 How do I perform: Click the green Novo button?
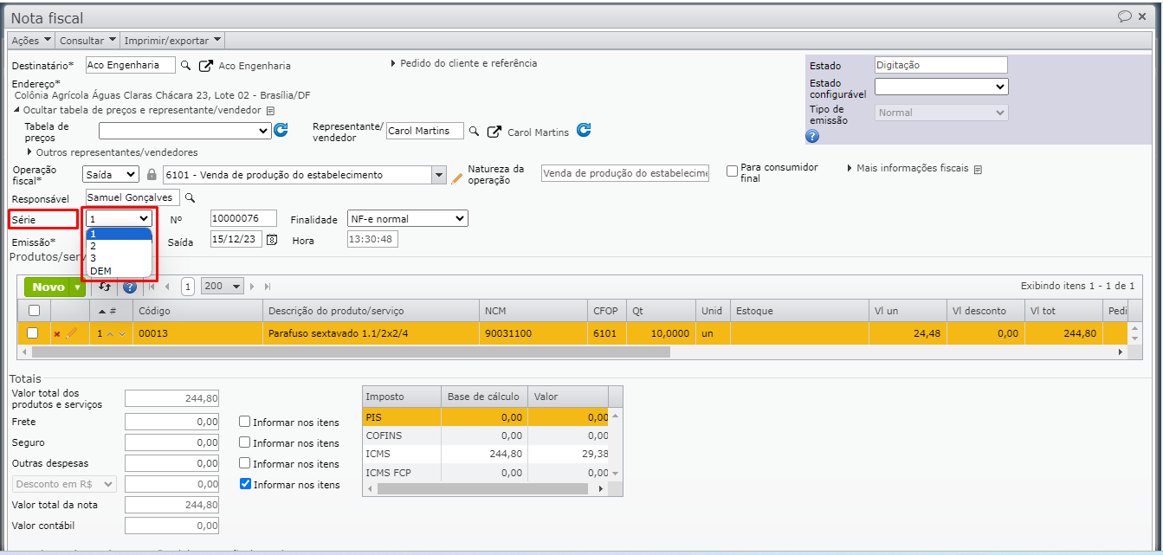tap(48, 287)
